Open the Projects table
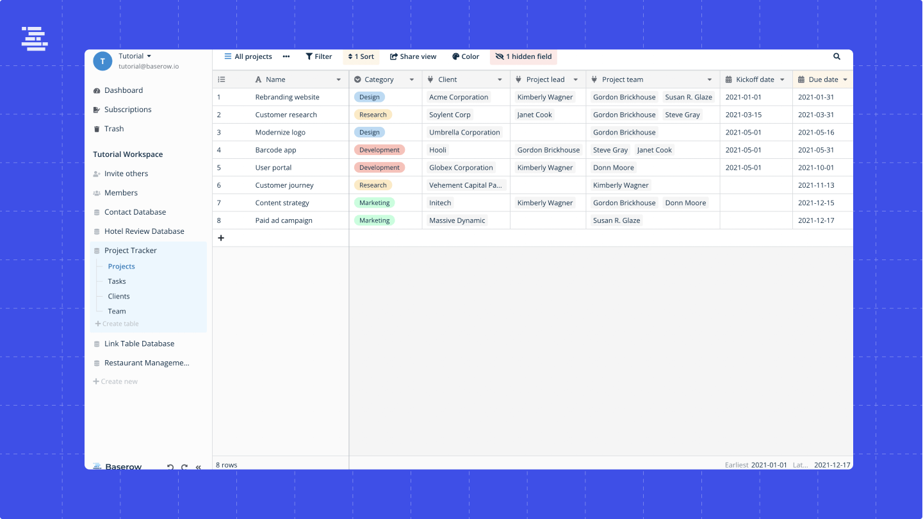The width and height of the screenshot is (923, 519). 122,267
